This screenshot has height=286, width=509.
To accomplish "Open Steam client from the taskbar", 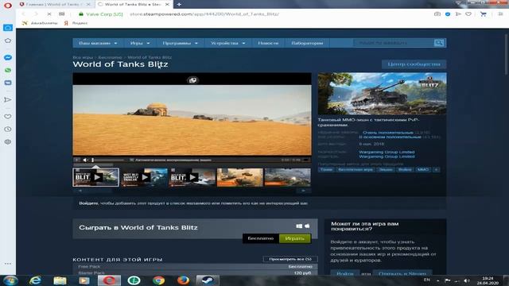I will point(208,280).
